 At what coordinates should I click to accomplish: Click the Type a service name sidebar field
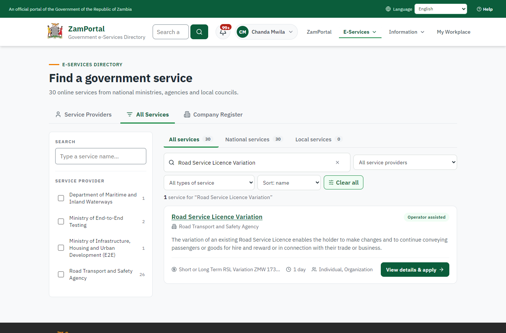click(x=101, y=156)
